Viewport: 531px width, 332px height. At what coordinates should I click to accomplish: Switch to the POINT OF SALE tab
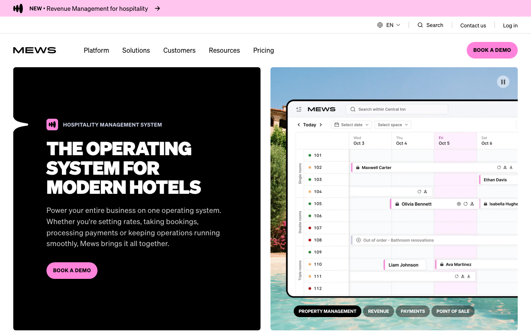453,311
